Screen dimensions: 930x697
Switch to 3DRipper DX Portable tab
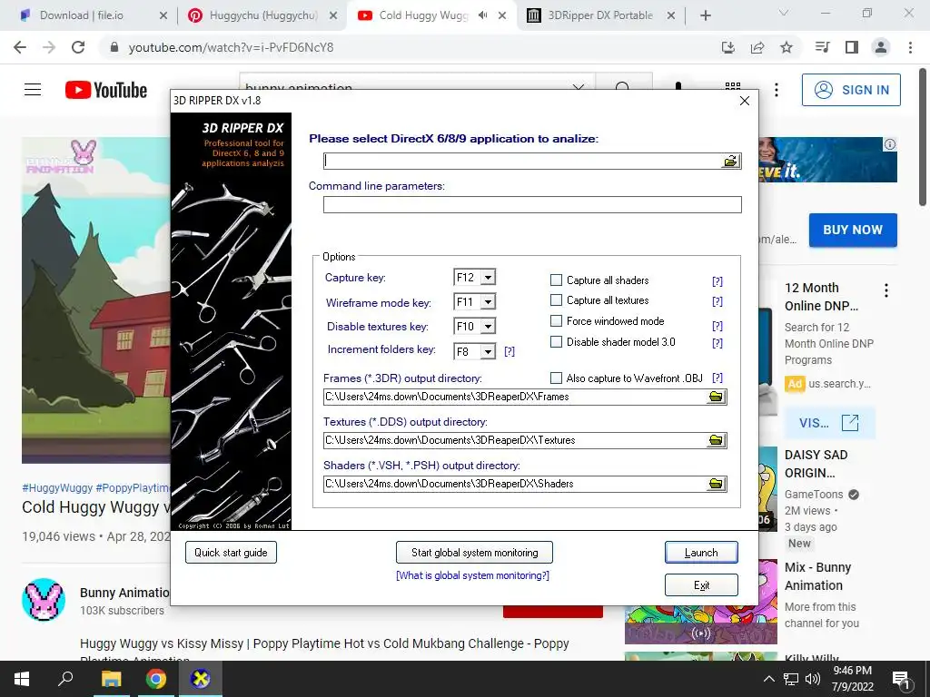click(x=600, y=15)
